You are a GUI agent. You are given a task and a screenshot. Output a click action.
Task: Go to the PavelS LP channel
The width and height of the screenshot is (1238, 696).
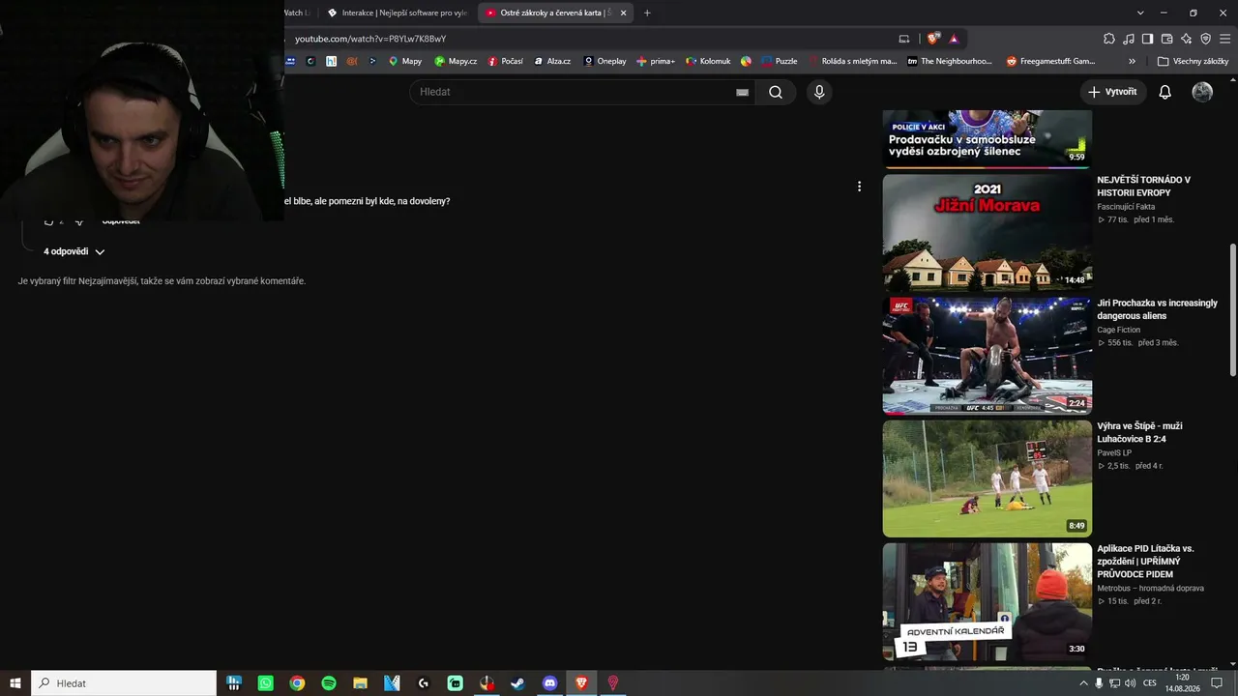tap(1114, 452)
